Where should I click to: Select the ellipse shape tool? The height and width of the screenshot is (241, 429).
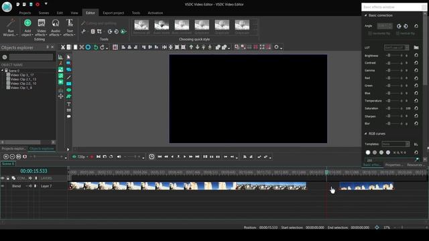[68, 90]
